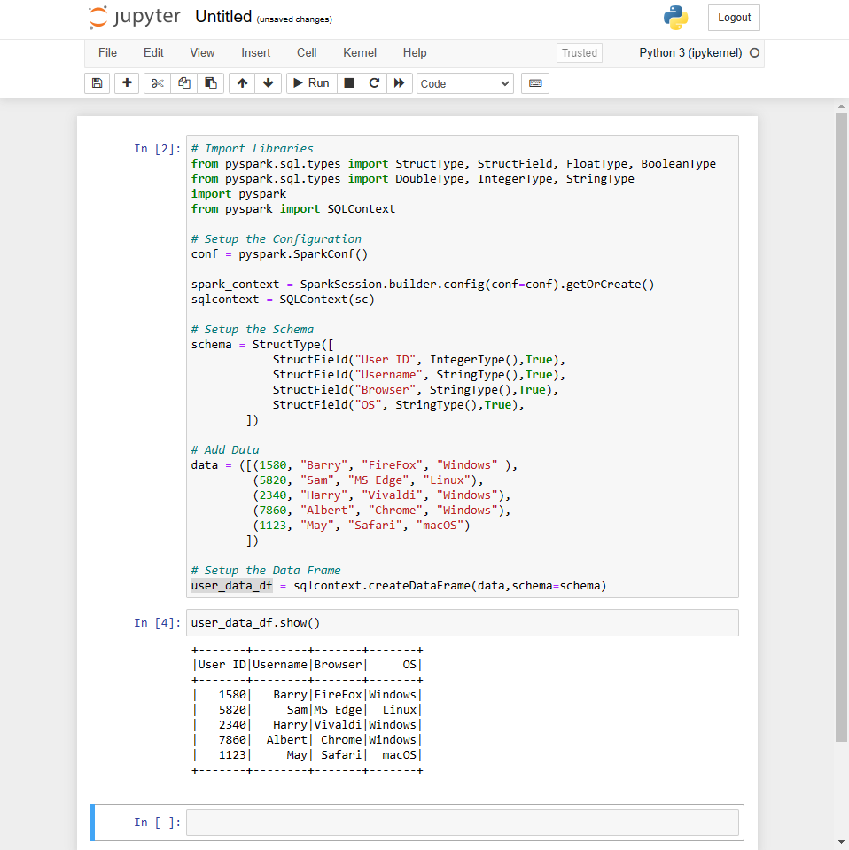The image size is (849, 850).
Task: Restart kernel and run all via fast-forward icon
Action: tap(401, 82)
